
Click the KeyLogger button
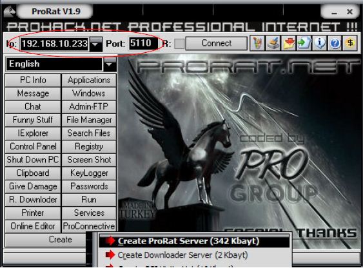(89, 173)
